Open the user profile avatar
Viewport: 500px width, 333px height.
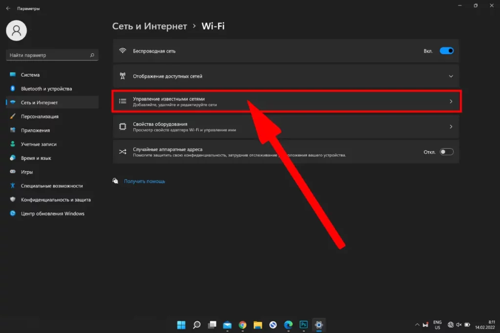[x=16, y=31]
